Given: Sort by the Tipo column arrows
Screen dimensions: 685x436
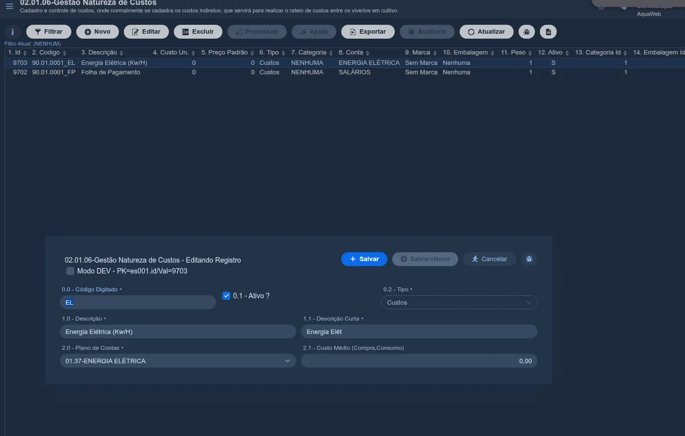Looking at the screenshot, I should tap(283, 53).
